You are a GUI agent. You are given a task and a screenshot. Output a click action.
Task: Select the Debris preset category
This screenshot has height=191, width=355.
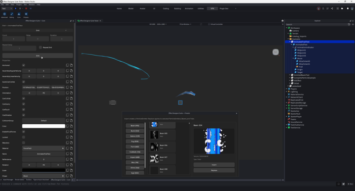135,136
